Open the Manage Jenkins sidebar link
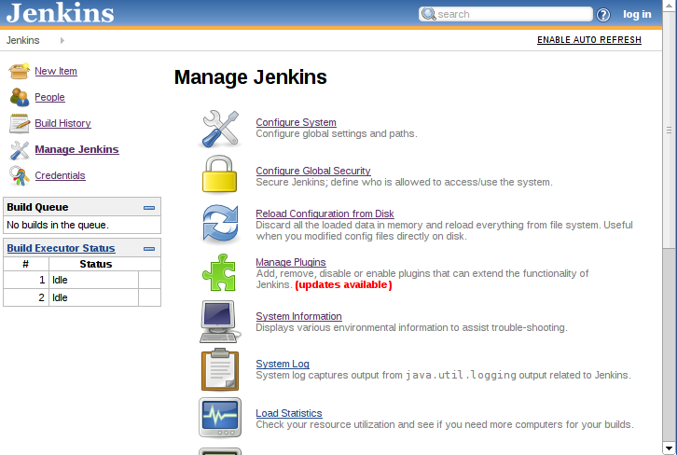Image resolution: width=677 pixels, height=455 pixels. click(x=76, y=149)
